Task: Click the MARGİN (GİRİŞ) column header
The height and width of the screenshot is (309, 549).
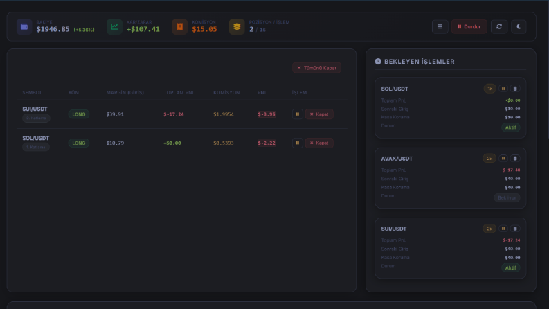Action: tap(125, 92)
